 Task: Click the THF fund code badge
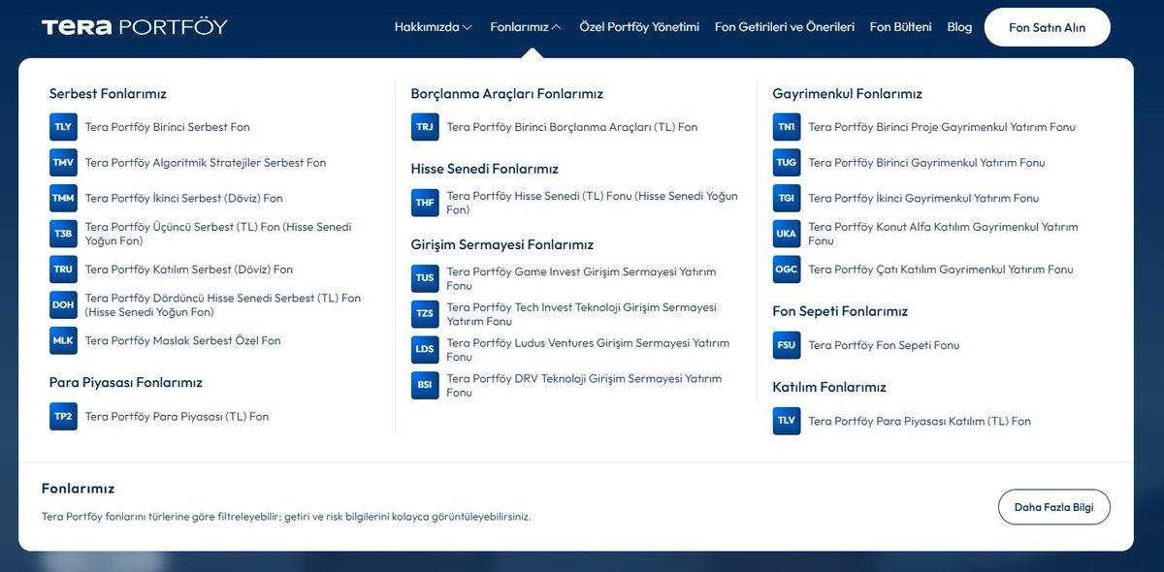click(x=425, y=203)
